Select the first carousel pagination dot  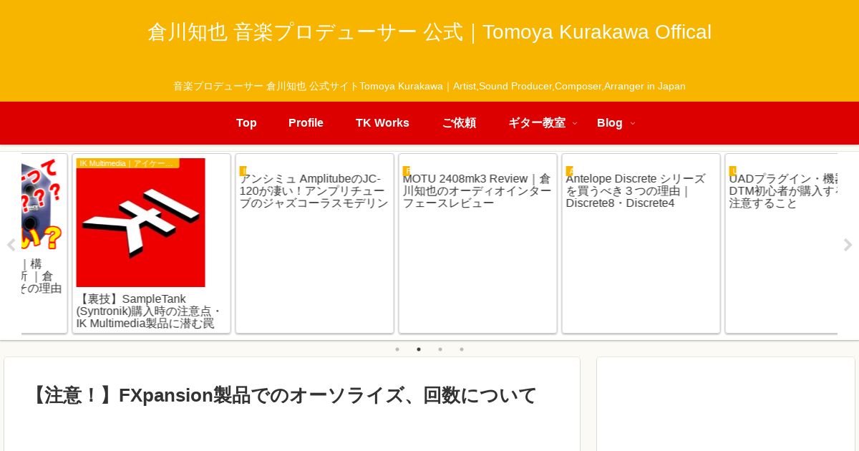pos(397,349)
